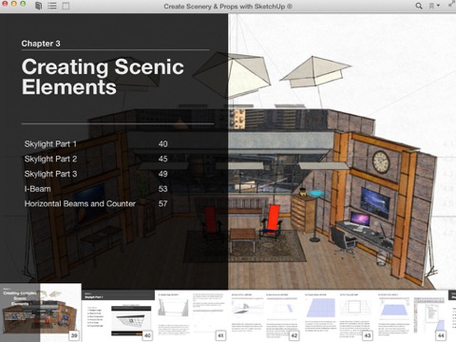Open the search magnifier icon
This screenshot has width=456, height=342.
tap(419, 6)
